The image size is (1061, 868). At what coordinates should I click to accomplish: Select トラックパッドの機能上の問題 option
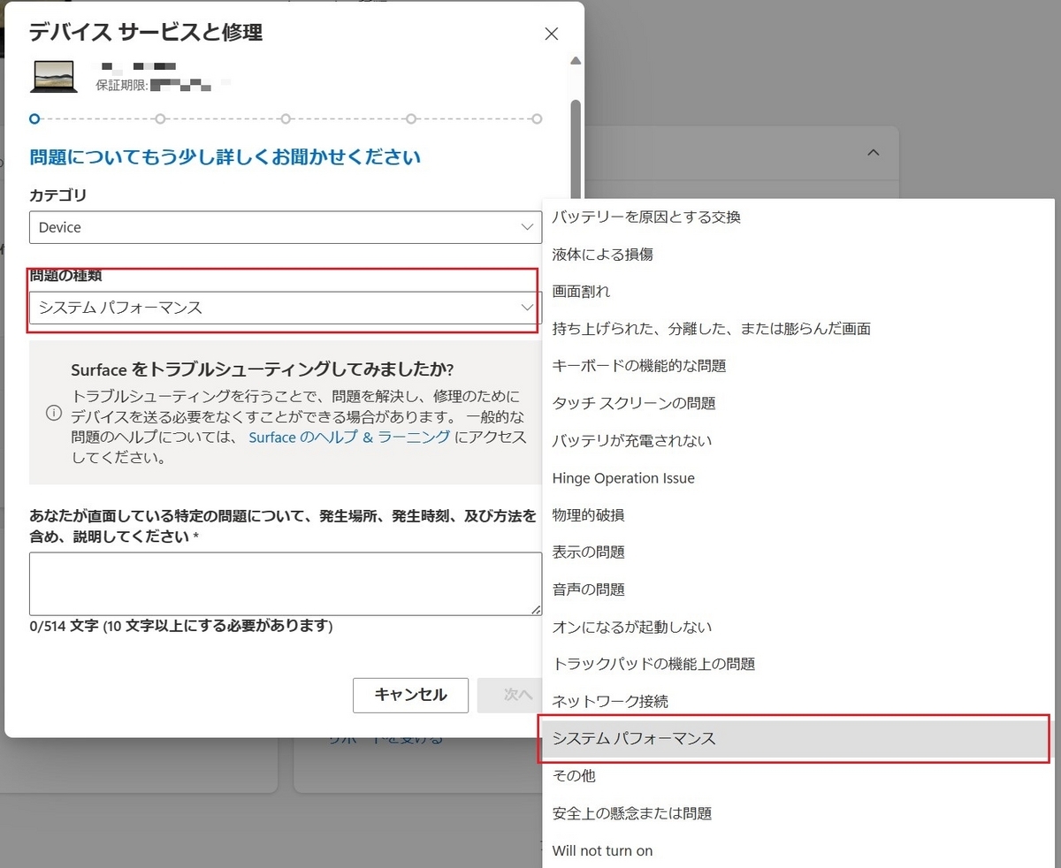pos(798,664)
